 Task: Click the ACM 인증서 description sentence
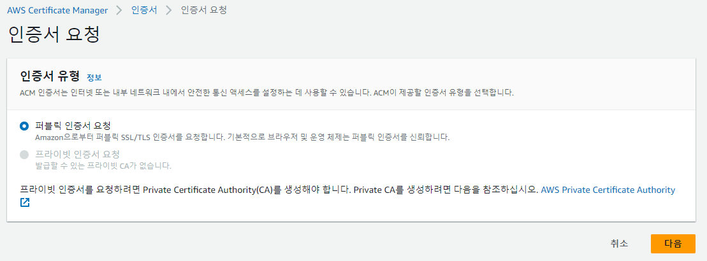[267, 93]
